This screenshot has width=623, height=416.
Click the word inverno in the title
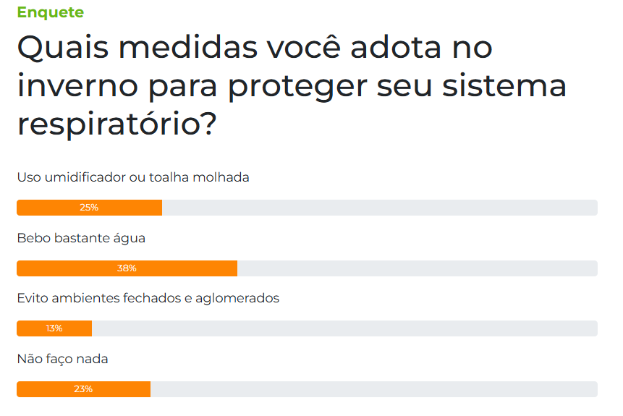pos(77,86)
